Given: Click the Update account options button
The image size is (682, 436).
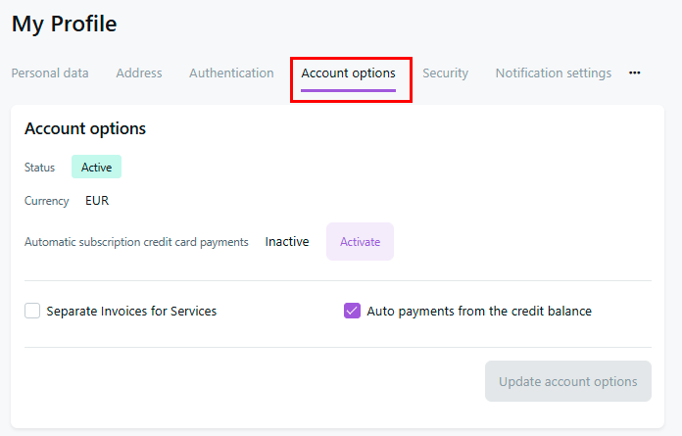Looking at the screenshot, I should click(x=568, y=381).
